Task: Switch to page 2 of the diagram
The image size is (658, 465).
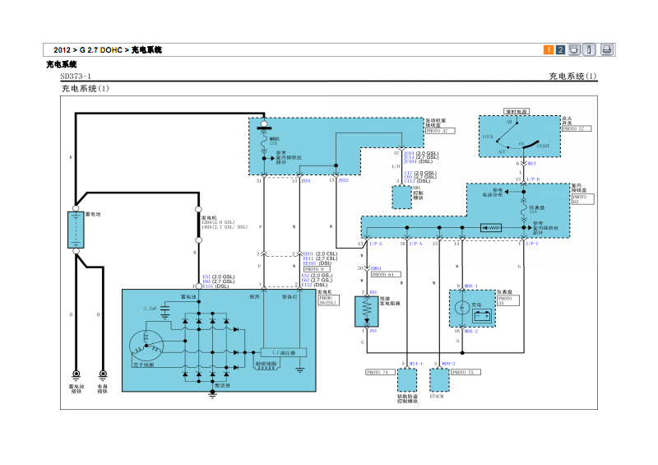Action: [x=560, y=50]
